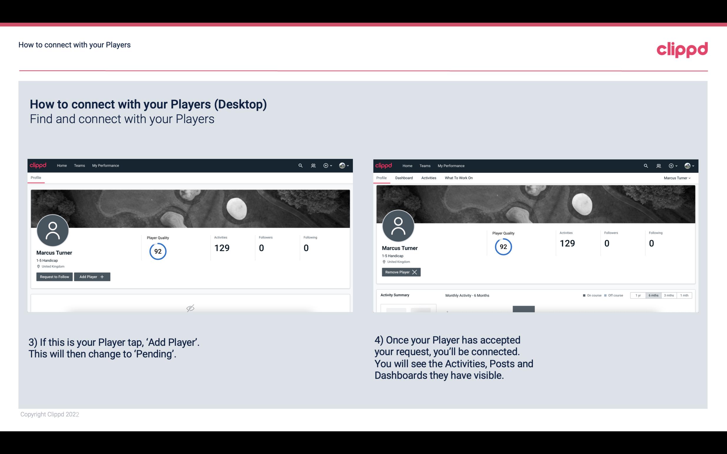Click the search icon in left navbar

(299, 166)
